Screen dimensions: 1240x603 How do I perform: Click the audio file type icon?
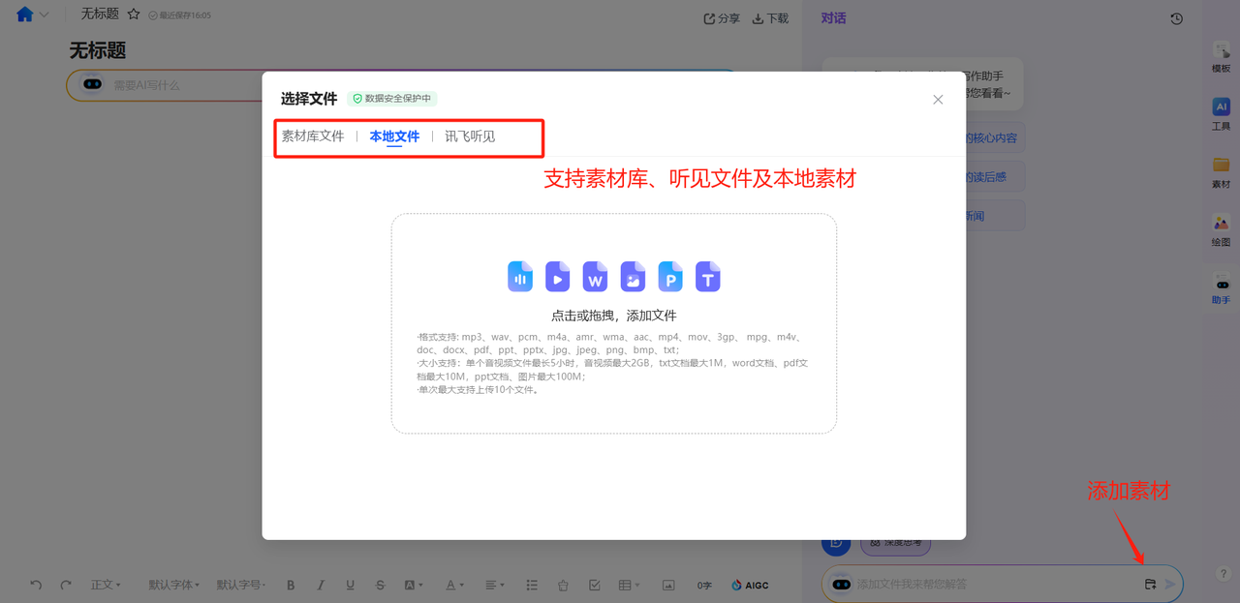click(520, 277)
